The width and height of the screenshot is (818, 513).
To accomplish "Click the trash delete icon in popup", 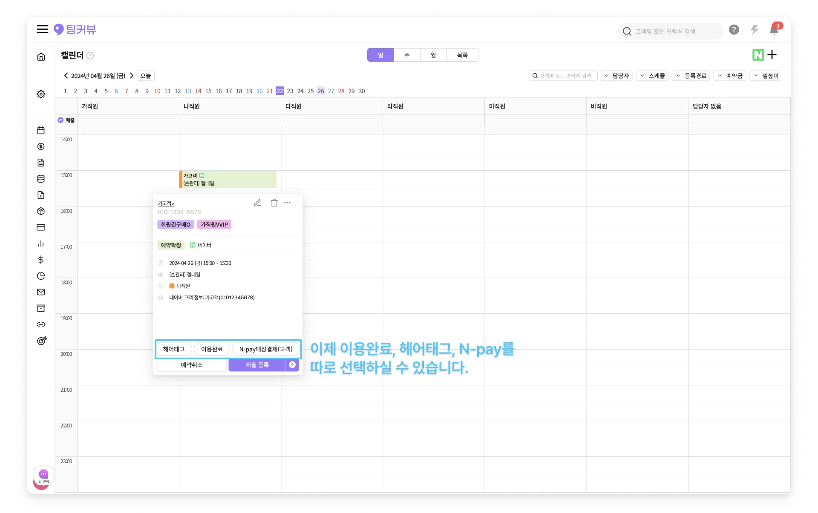I will pyautogui.click(x=274, y=203).
